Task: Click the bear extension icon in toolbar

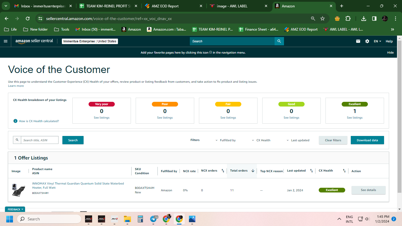Action: click(x=337, y=19)
